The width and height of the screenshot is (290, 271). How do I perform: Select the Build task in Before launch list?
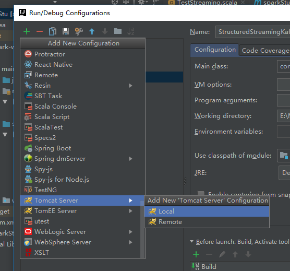click(240, 266)
